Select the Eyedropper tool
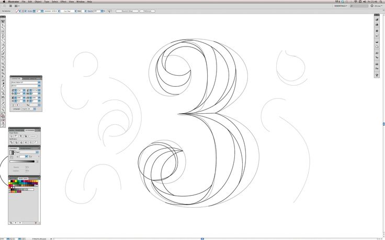Viewport: 385px width, 240px height. click(x=3, y=86)
